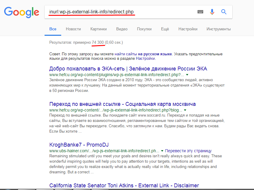Viewport: 254px width, 190px height.
Task: Click the second hefcu.org URL ending redirect.php?blog
Action: 116,110
